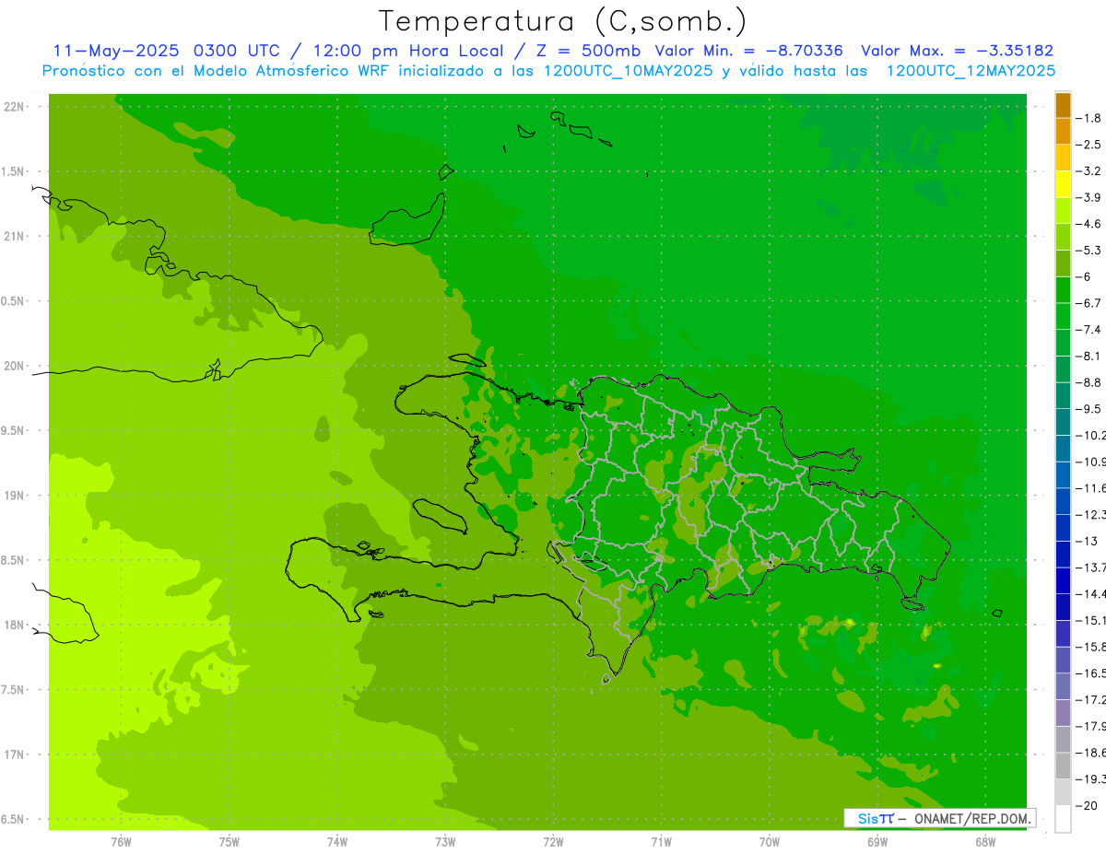Screen dimensions: 1106x854
Task: Click the '-5.3' legend value
Action: [1088, 250]
